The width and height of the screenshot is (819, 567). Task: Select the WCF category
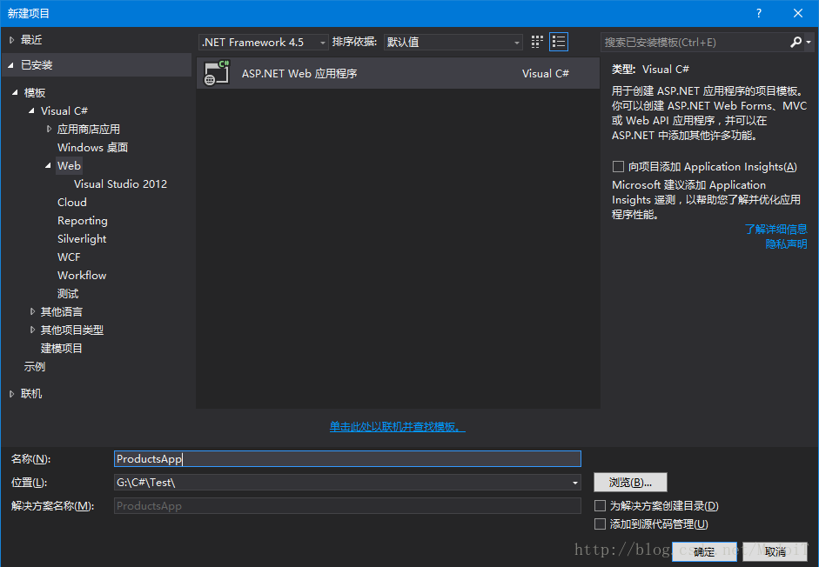[69, 257]
